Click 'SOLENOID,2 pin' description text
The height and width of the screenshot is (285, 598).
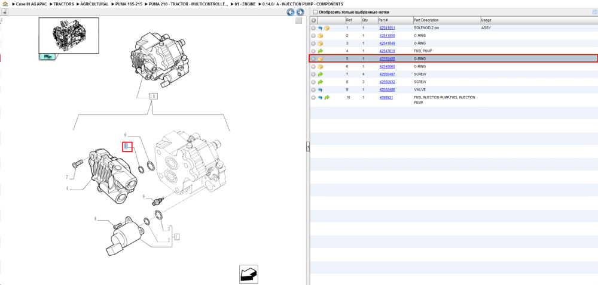pyautogui.click(x=427, y=28)
